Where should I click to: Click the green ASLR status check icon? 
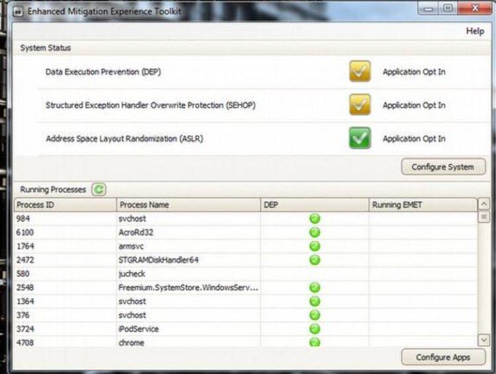click(x=360, y=138)
